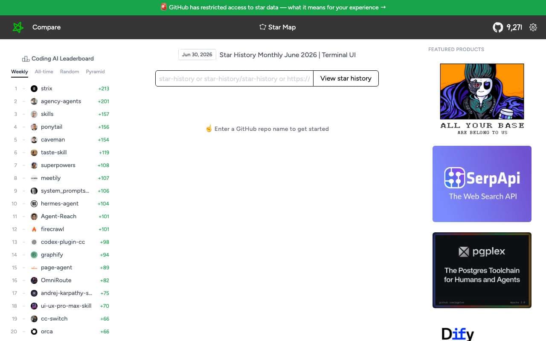Click the orca repo avatar
The width and height of the screenshot is (546, 341).
tap(34, 332)
